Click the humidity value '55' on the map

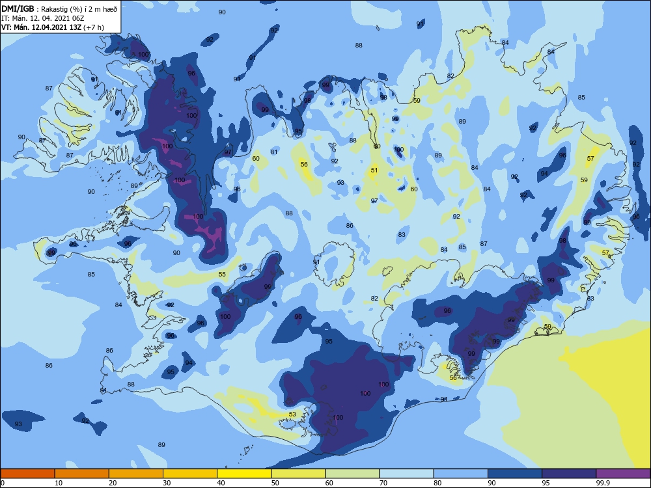[x=222, y=275]
